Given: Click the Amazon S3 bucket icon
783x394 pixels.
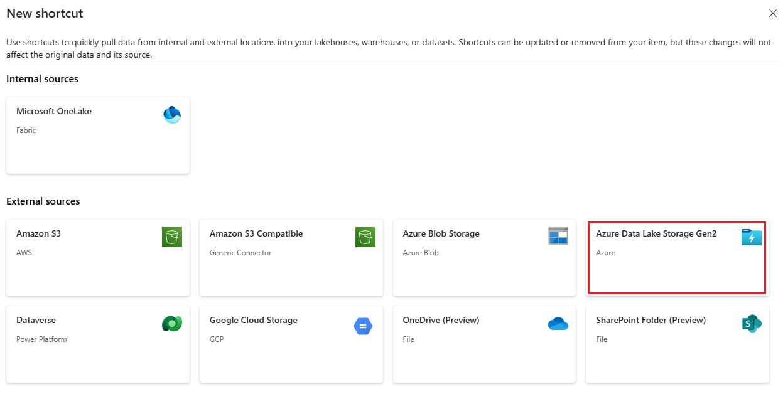Looking at the screenshot, I should pos(172,237).
